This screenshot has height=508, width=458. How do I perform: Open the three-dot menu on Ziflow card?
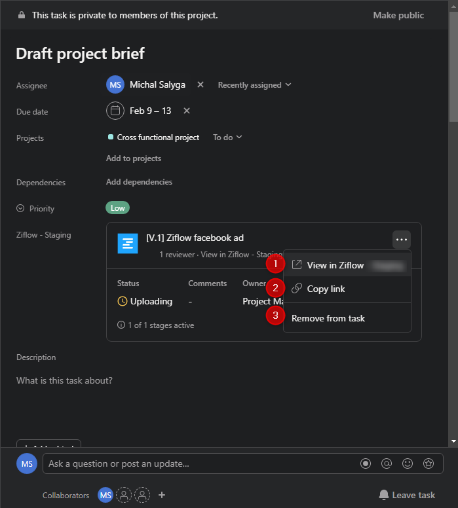(402, 240)
